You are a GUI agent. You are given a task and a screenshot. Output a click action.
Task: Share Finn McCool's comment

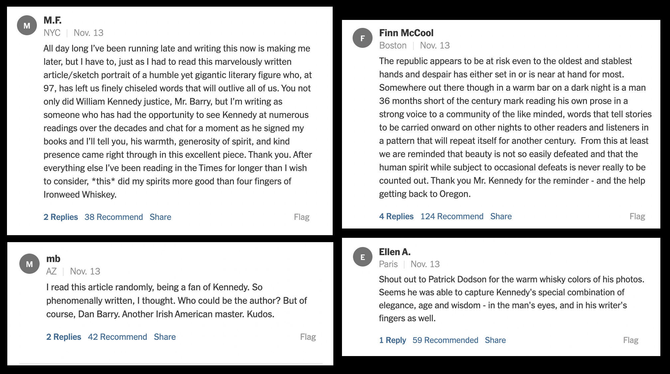click(x=501, y=216)
